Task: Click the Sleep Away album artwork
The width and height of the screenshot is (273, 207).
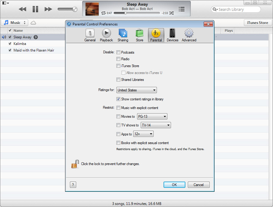Action: click(x=92, y=9)
